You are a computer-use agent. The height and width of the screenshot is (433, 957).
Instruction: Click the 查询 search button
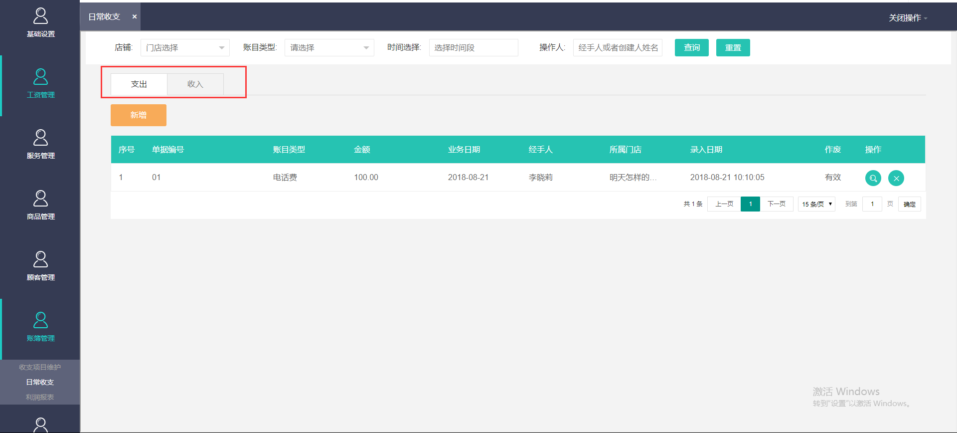pos(692,47)
